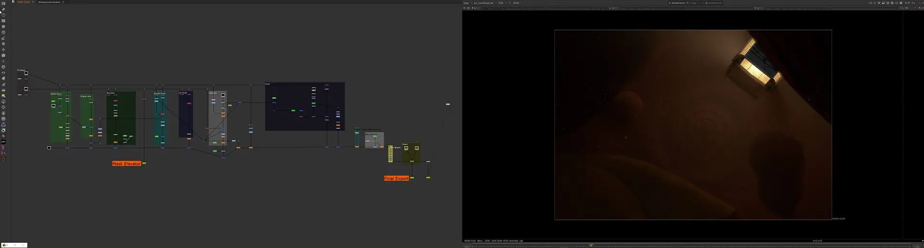
Task: Open the 3D nodes cube icon
Action: (3, 55)
